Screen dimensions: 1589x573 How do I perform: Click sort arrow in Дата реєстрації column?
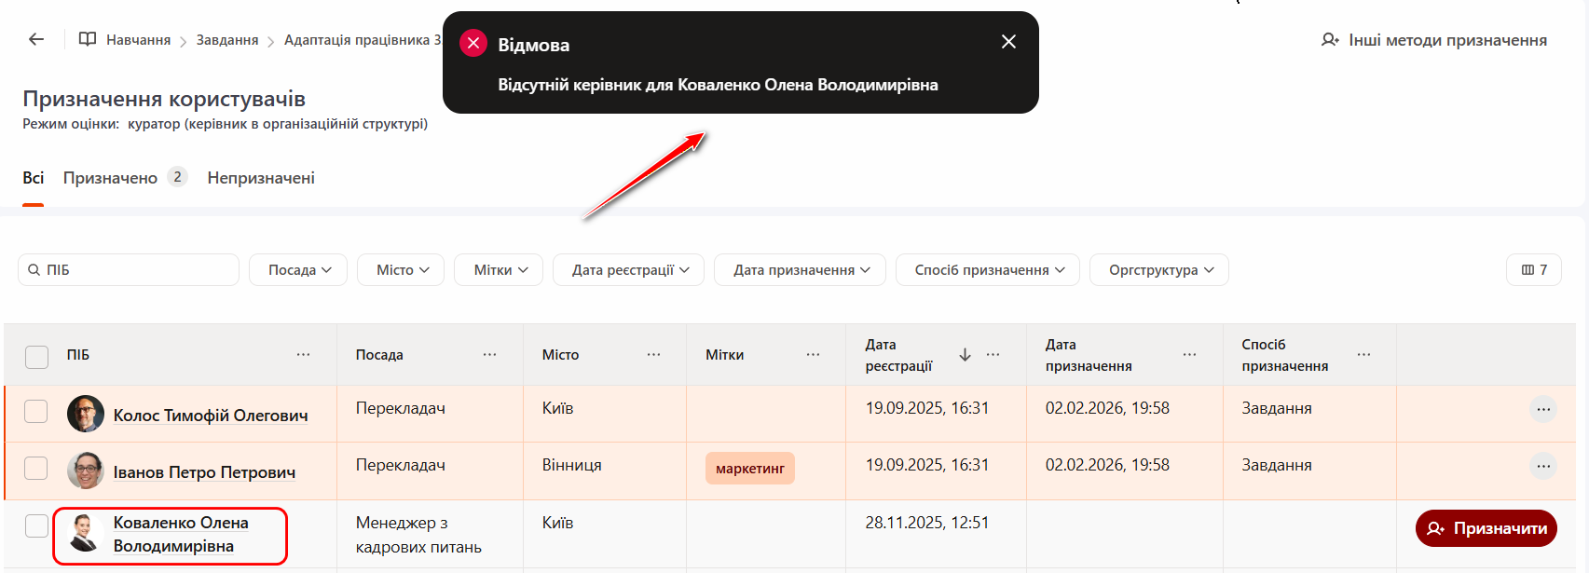coord(965,355)
